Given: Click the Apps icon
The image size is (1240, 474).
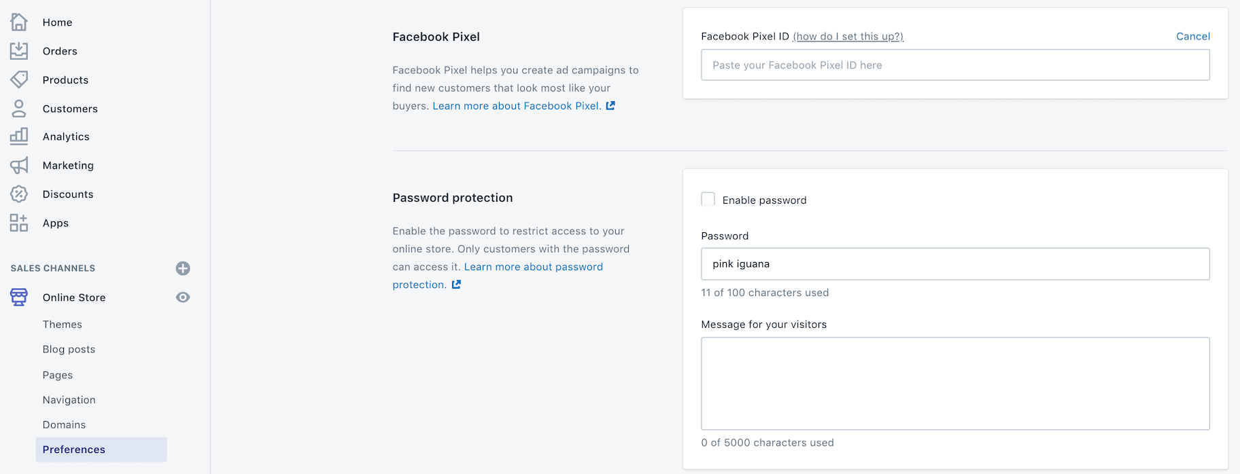Looking at the screenshot, I should pyautogui.click(x=18, y=222).
